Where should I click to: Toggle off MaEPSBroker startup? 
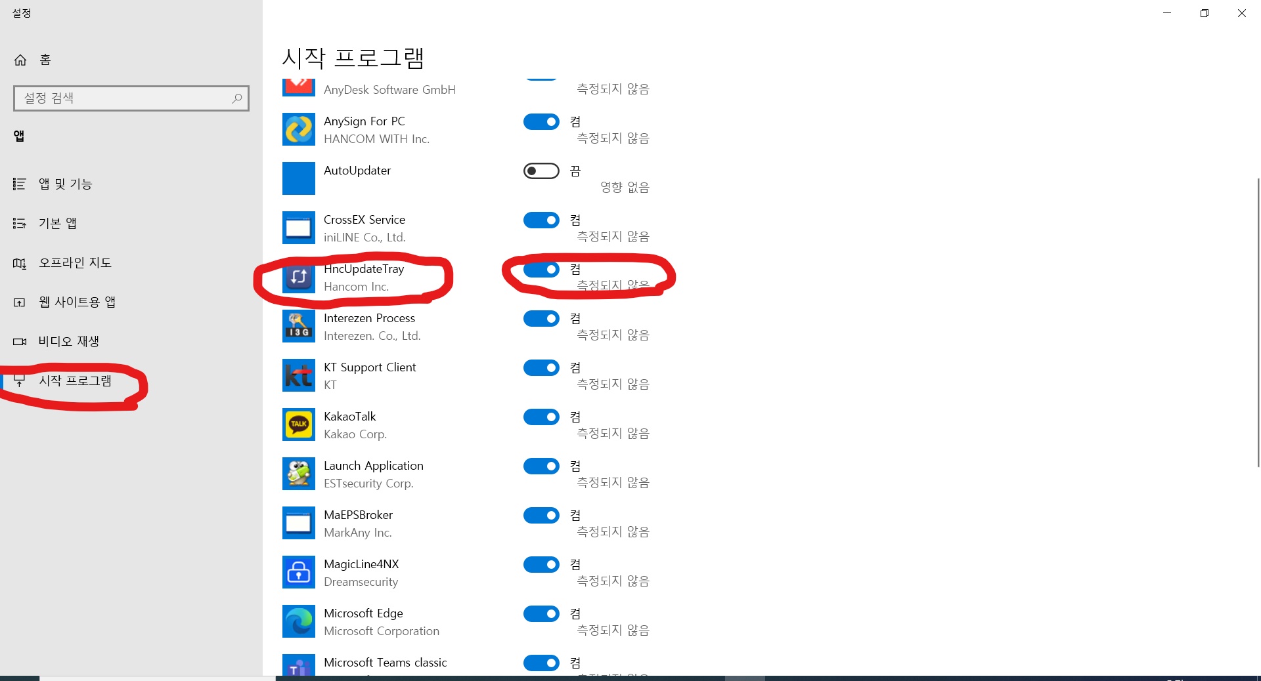[541, 515]
